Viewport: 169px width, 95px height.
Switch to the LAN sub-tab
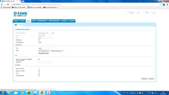tap(21, 25)
